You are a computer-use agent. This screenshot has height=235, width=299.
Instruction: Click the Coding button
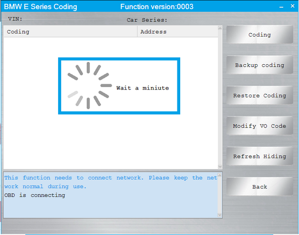259,35
